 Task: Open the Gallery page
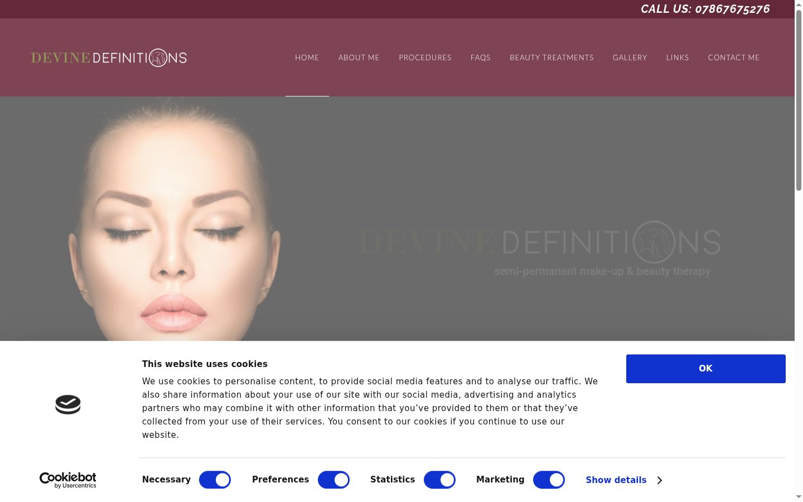pyautogui.click(x=630, y=57)
